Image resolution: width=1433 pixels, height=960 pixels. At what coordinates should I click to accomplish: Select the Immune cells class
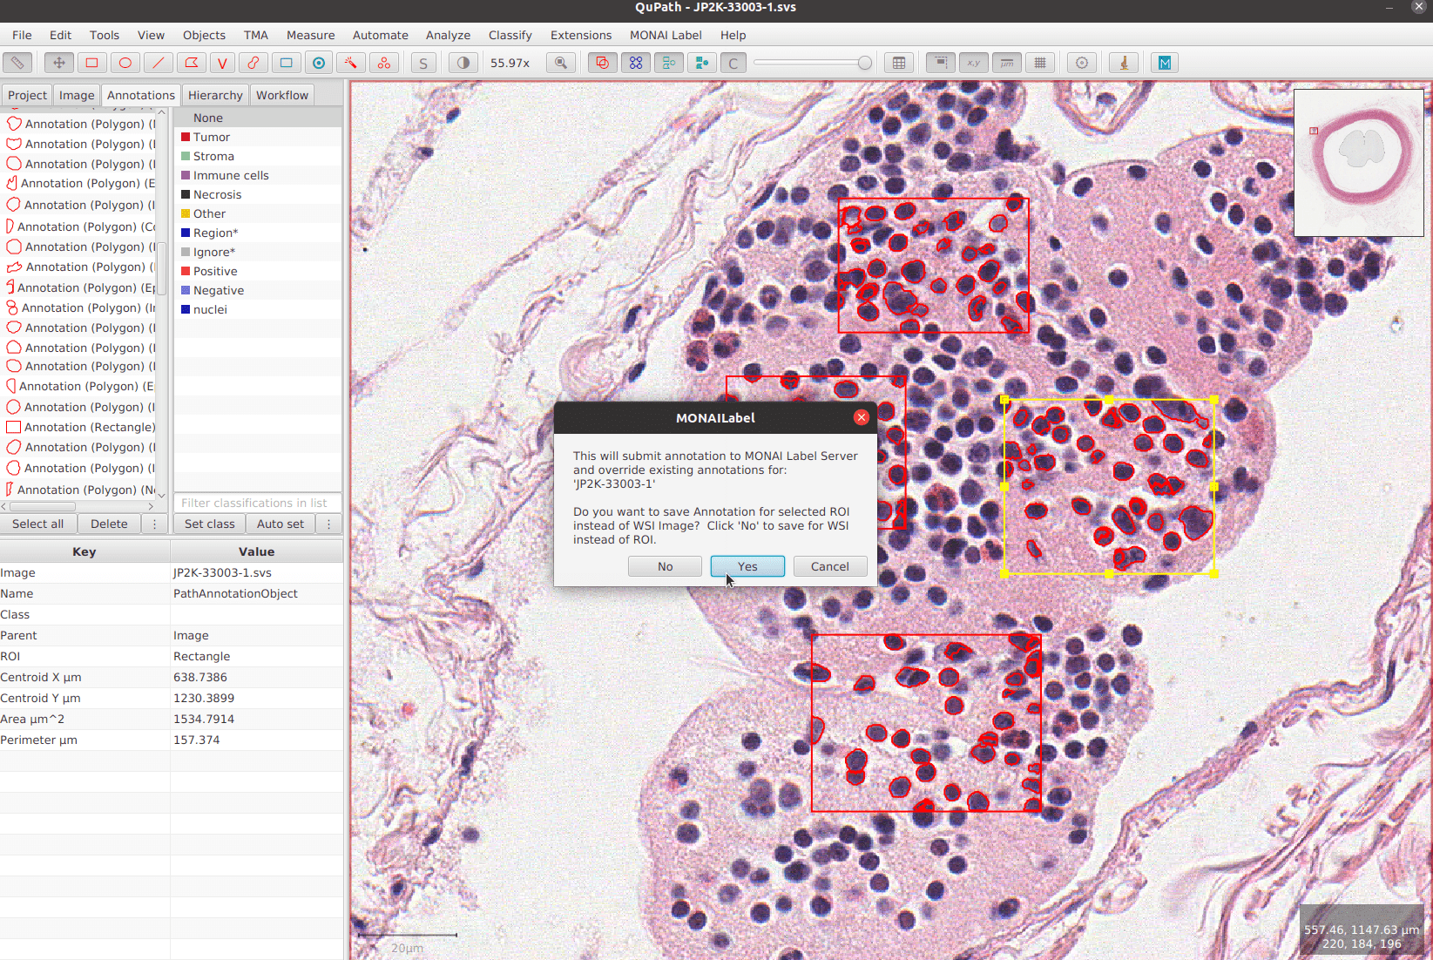pos(258,175)
